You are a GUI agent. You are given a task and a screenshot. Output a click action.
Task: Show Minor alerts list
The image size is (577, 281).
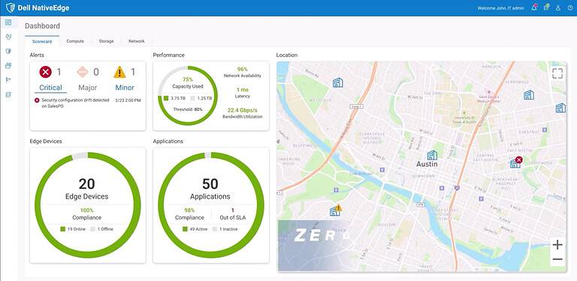(125, 88)
